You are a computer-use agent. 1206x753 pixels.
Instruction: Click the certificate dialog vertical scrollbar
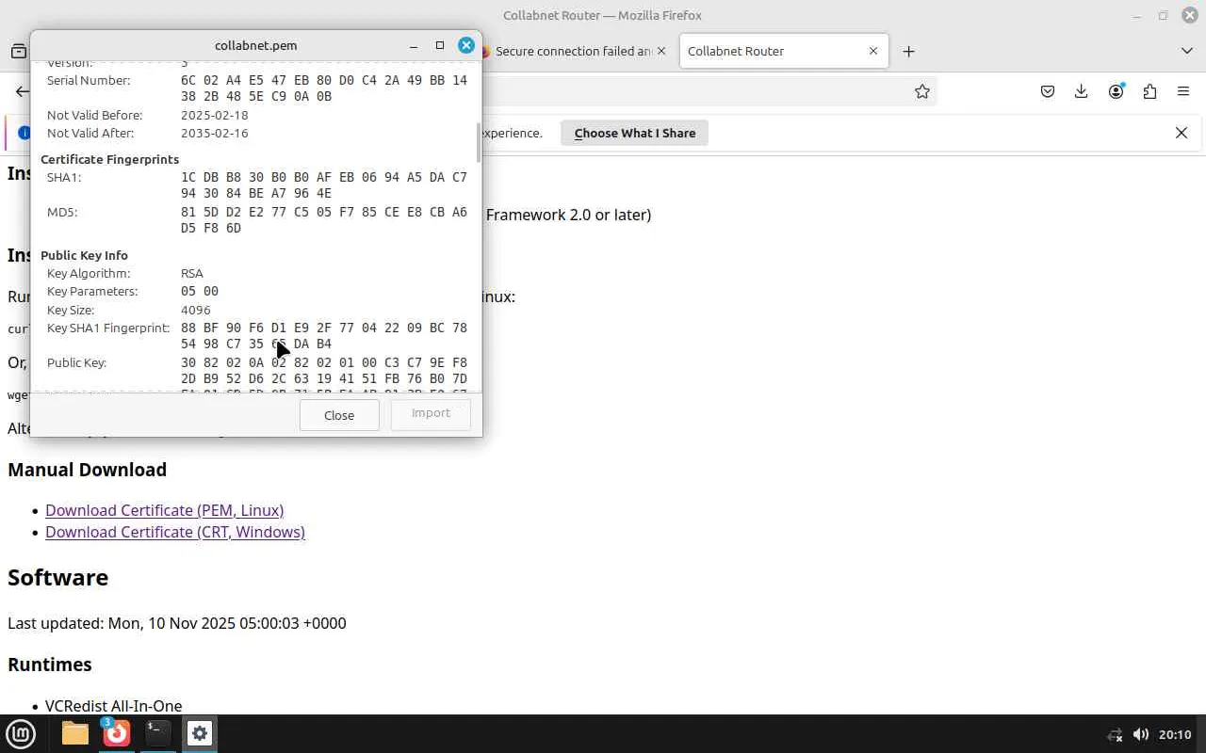(478, 141)
